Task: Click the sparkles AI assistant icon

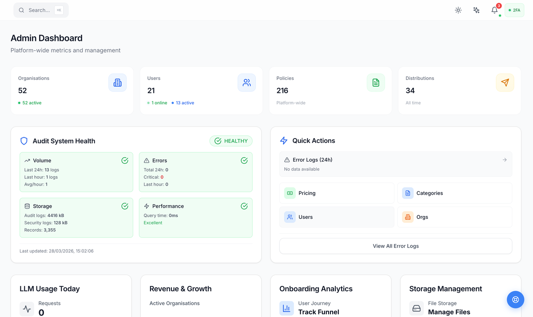Action: (x=476, y=10)
